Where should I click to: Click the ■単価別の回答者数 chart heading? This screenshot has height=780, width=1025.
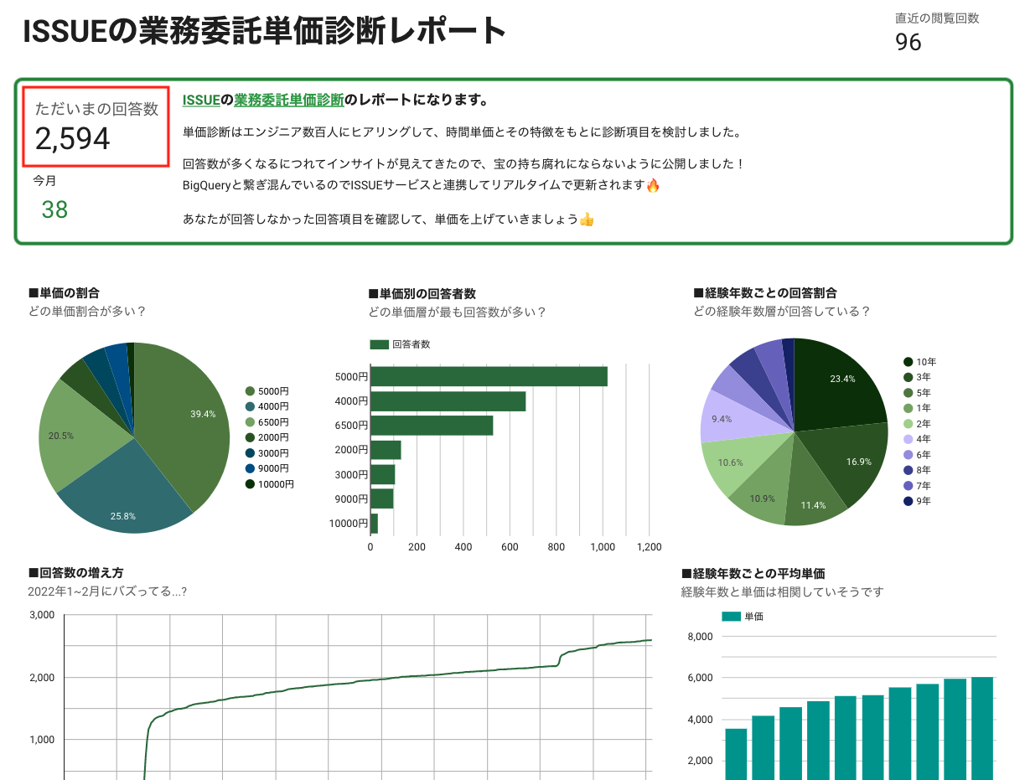pos(422,294)
